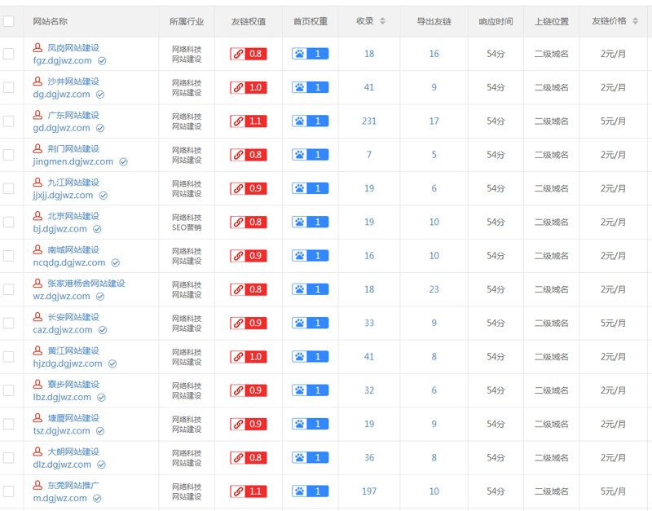
Task: Open the 九江网站建设 site link
Action: (73, 183)
